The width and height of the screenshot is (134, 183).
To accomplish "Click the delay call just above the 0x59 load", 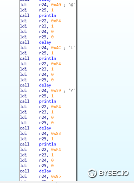I will (45, 85).
